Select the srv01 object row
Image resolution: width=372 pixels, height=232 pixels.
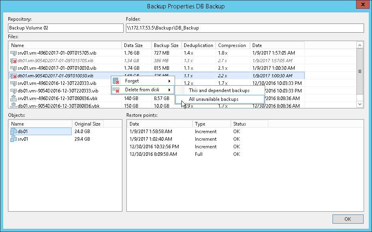pos(40,139)
